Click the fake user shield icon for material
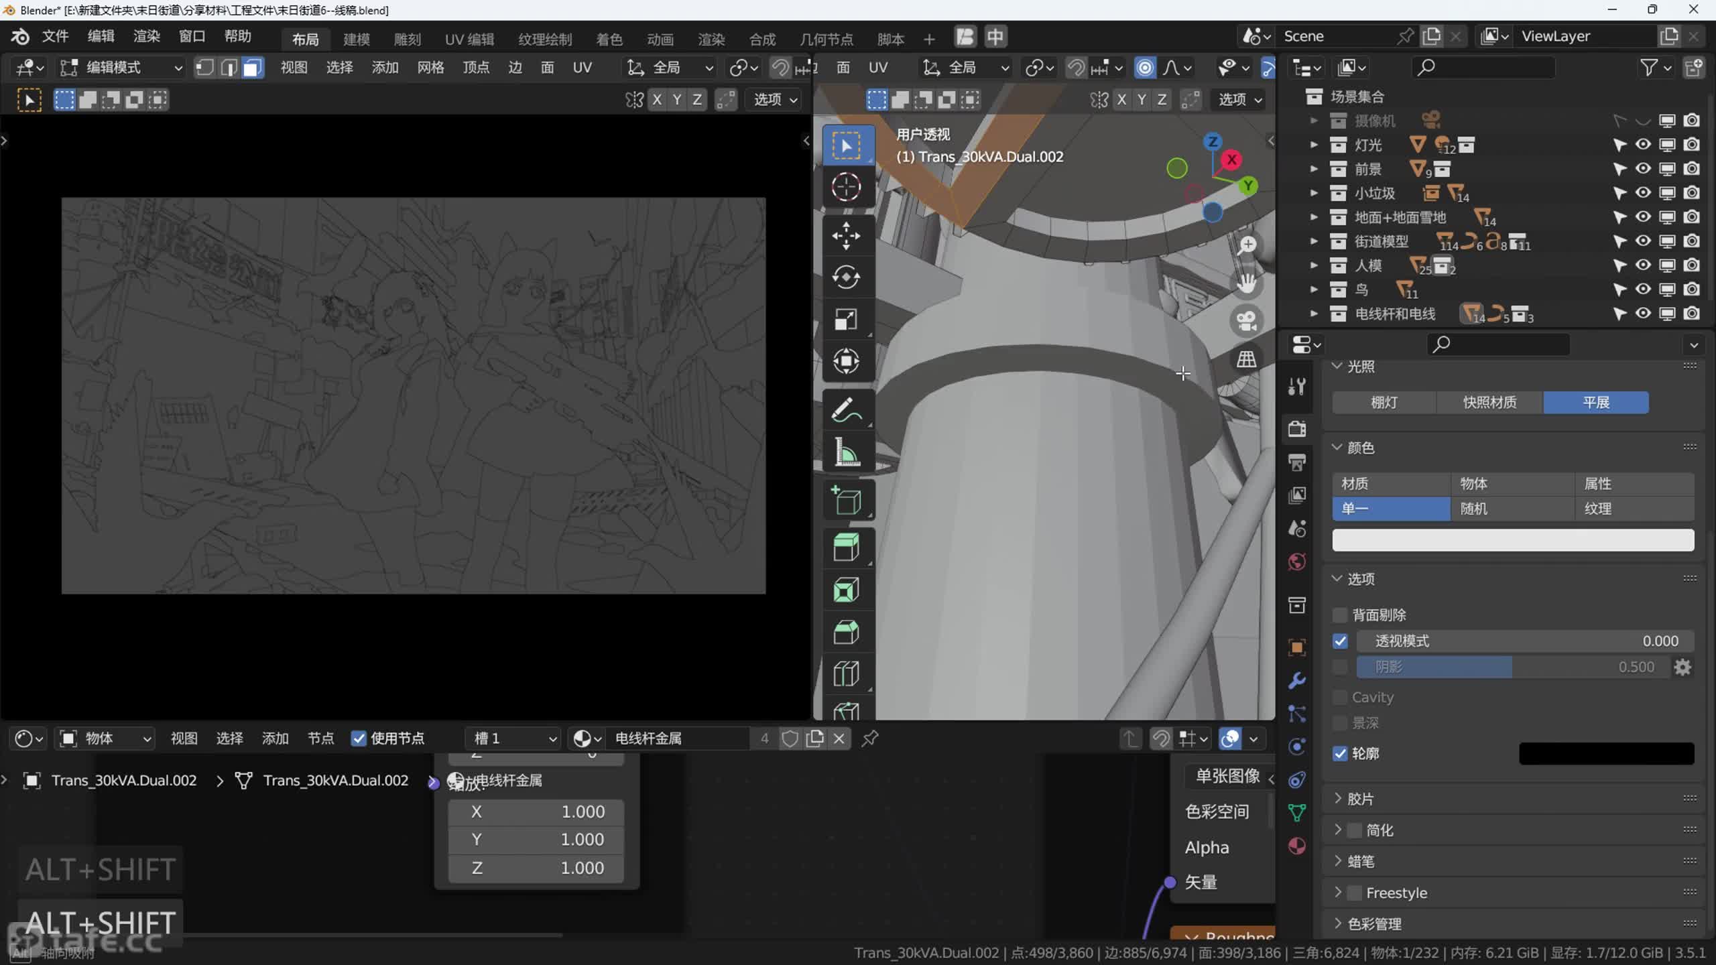This screenshot has width=1716, height=965. [790, 738]
